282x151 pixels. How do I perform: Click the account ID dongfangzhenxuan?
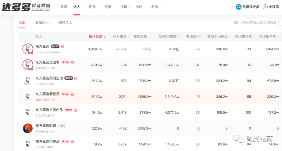point(48,52)
